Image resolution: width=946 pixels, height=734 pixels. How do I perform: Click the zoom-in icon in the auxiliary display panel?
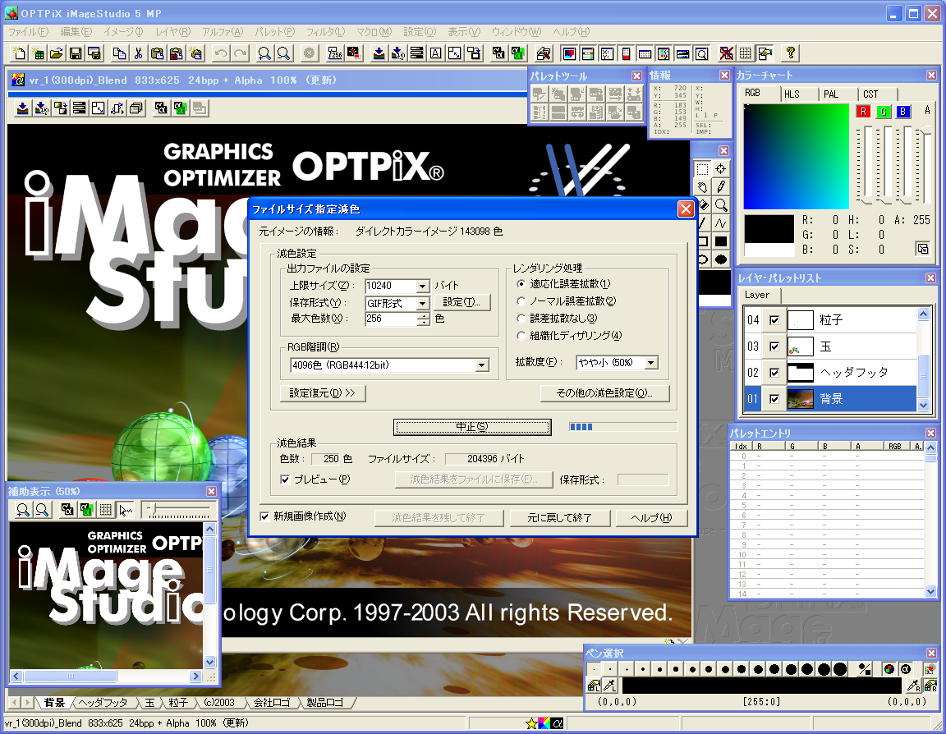tap(23, 510)
